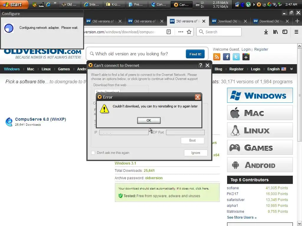Open Register in the dark navigation bar
The image size is (302, 226).
pos(236,69)
